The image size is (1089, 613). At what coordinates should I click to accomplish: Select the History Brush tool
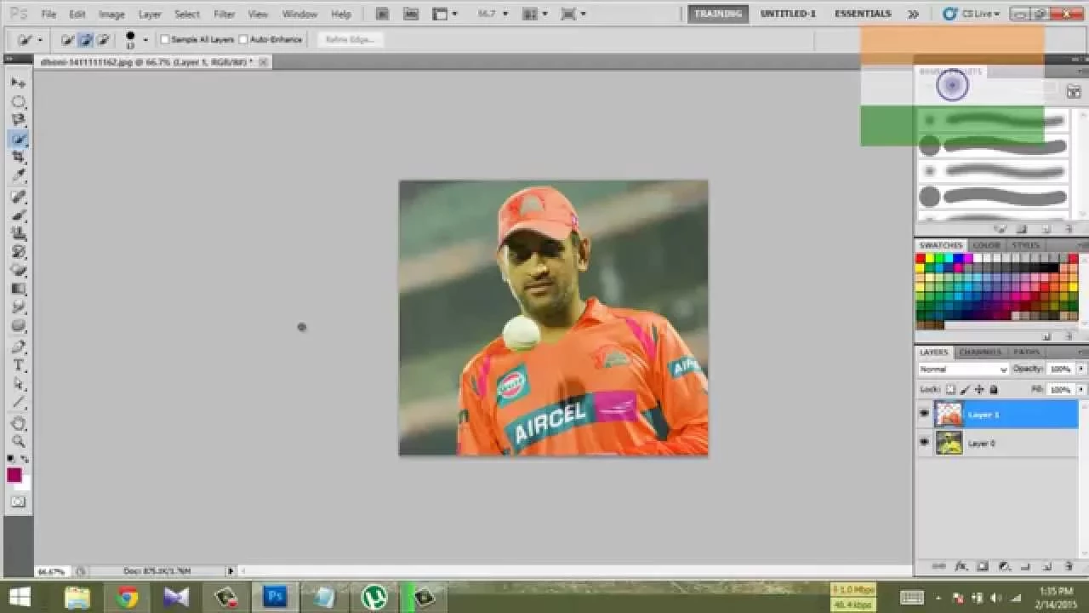pyautogui.click(x=18, y=253)
